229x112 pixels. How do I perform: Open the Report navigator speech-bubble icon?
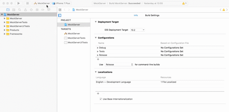pos(49,10)
